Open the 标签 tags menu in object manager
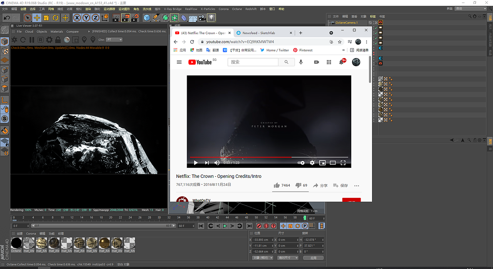This screenshot has width=493, height=269. (373, 17)
